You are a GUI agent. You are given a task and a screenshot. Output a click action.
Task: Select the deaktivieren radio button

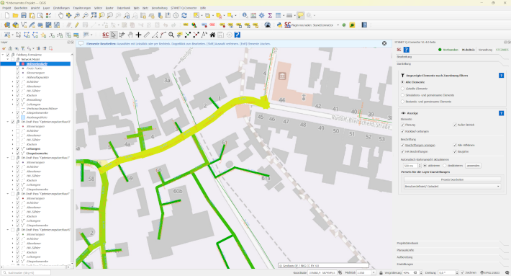pyautogui.click(x=445, y=166)
